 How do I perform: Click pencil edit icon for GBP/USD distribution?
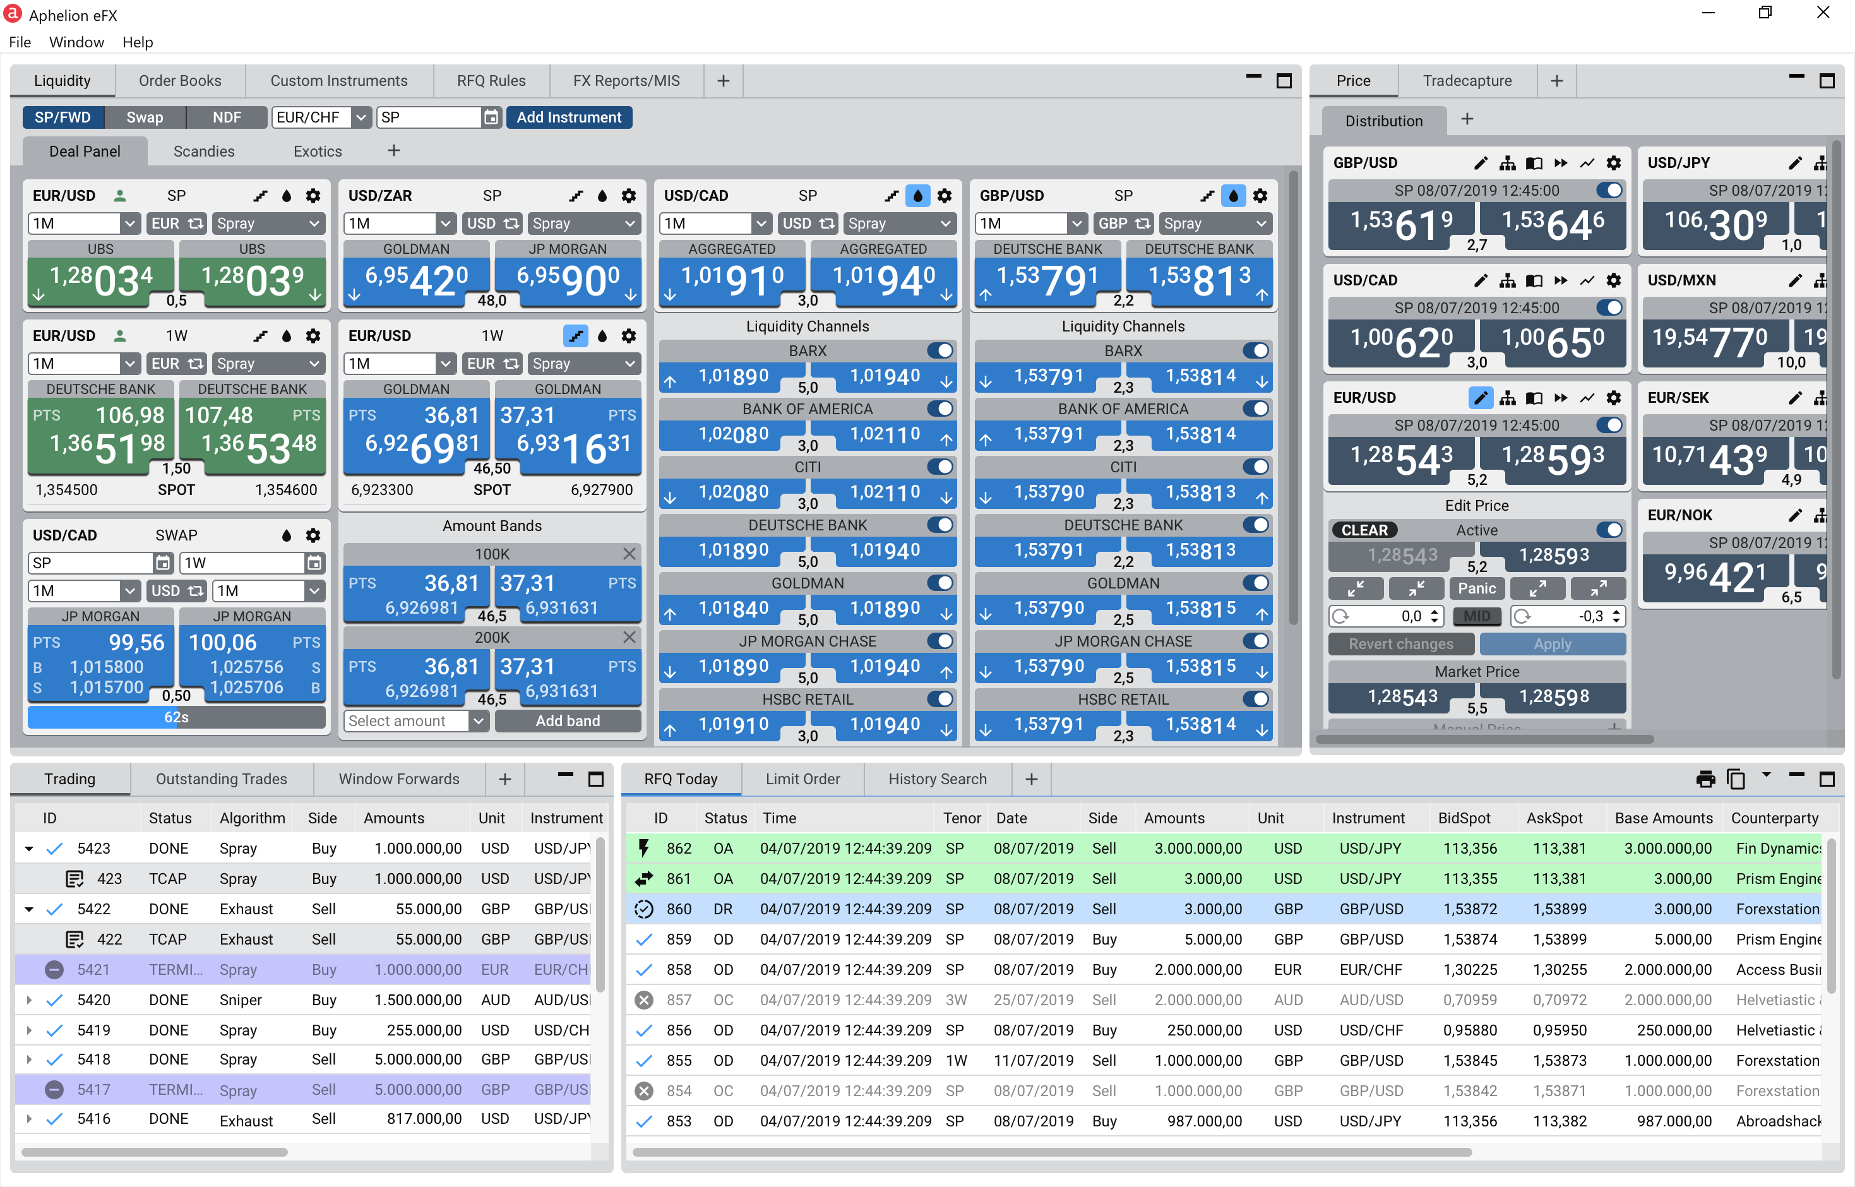(x=1481, y=163)
